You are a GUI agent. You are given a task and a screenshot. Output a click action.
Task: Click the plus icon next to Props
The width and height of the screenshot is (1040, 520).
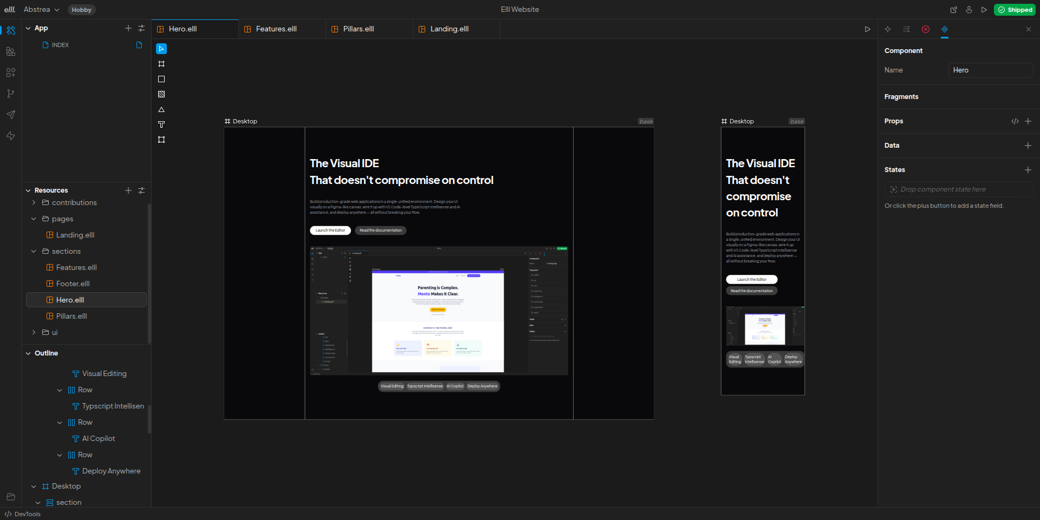(1028, 121)
